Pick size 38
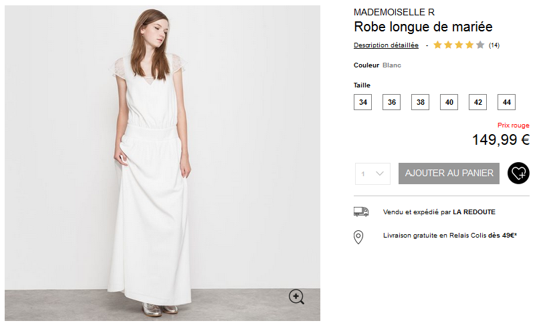This screenshot has height=325, width=539. 420,102
